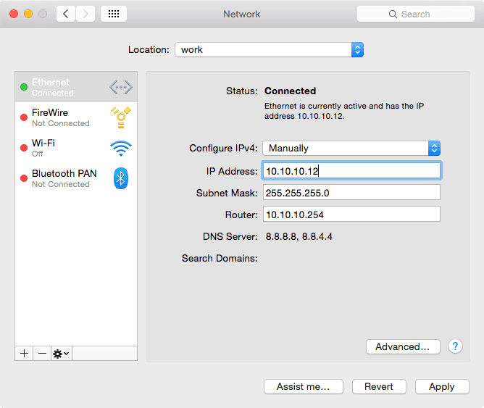Add a new network service
484x408 pixels.
24,354
